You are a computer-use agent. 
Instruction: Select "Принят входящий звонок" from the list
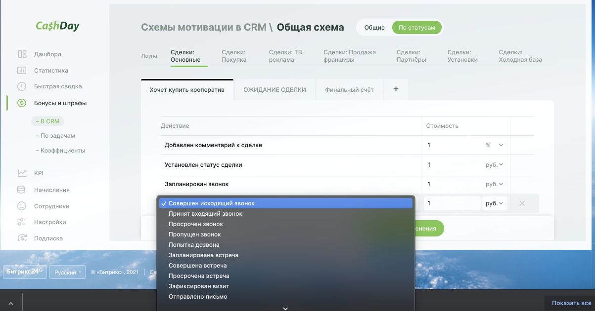[x=205, y=214]
